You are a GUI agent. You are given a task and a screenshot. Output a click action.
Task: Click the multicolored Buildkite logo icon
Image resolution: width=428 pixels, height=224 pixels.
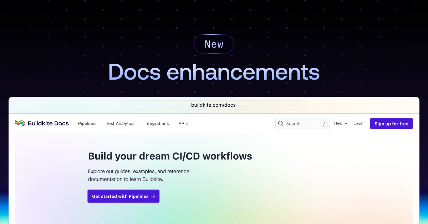tap(20, 123)
